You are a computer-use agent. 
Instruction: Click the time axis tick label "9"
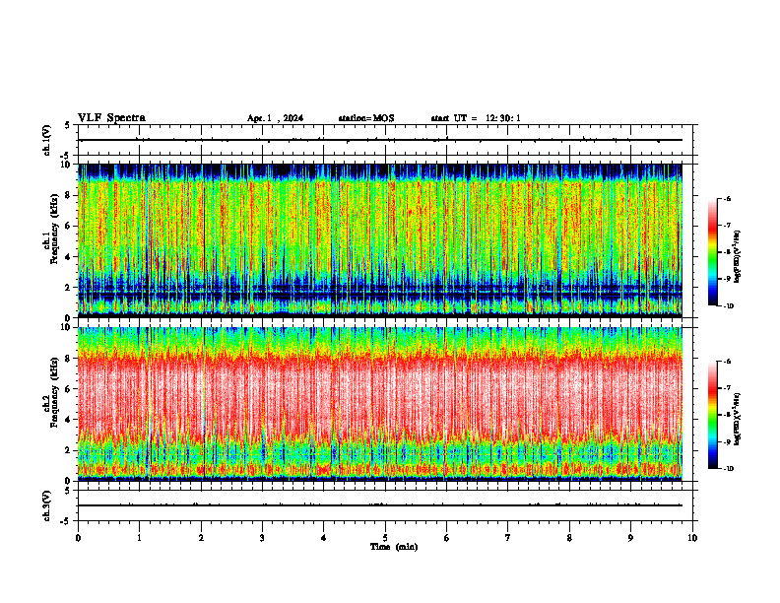click(630, 538)
